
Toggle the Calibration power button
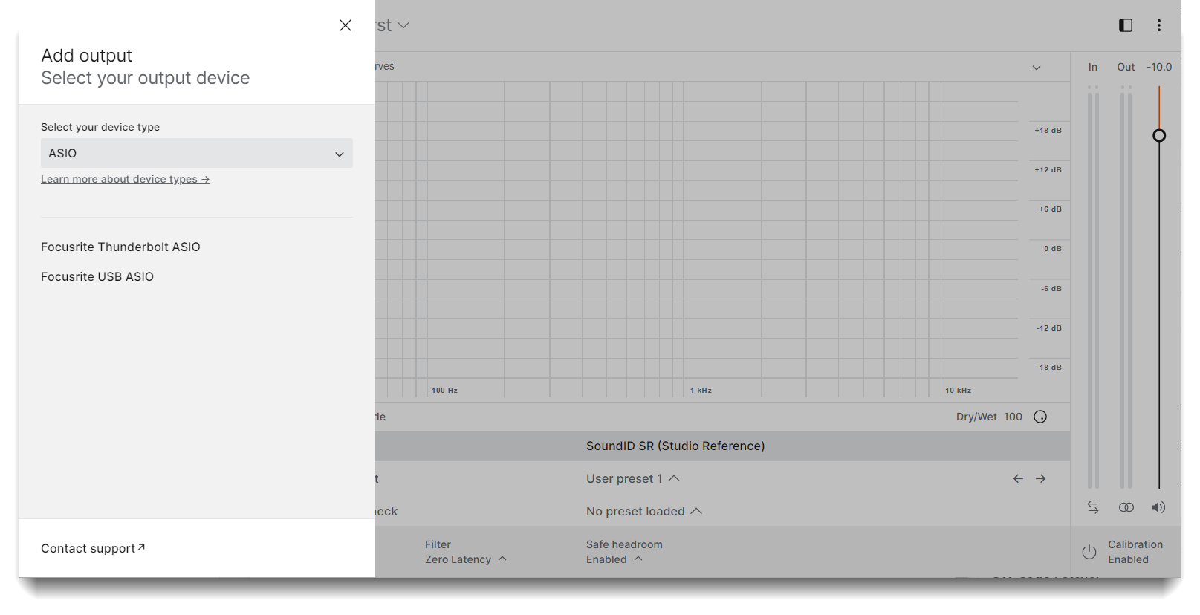pos(1089,552)
